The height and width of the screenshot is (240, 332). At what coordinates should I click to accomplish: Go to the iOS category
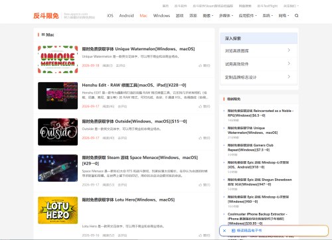tap(110, 16)
